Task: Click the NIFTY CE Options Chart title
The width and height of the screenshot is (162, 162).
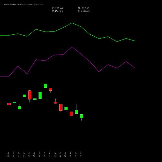Action: coord(23,5)
